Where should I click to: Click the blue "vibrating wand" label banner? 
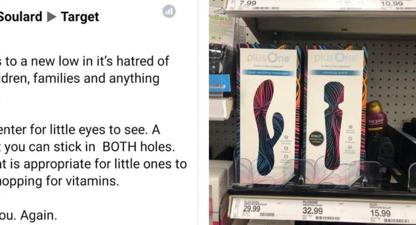[x=334, y=72]
